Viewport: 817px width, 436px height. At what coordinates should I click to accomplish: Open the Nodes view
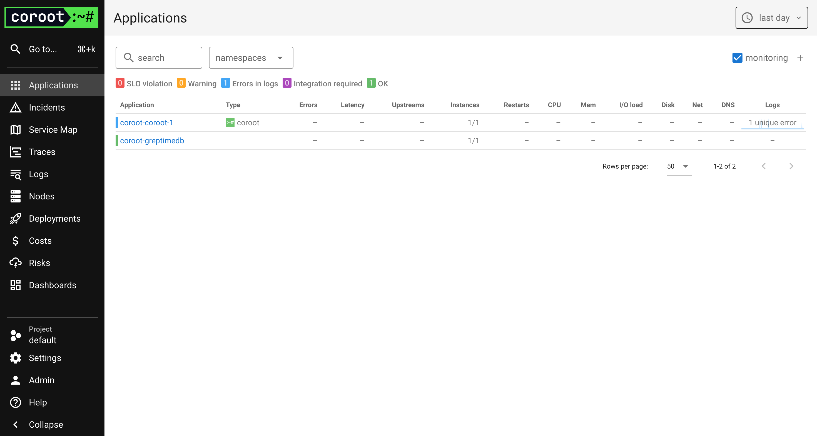(41, 196)
